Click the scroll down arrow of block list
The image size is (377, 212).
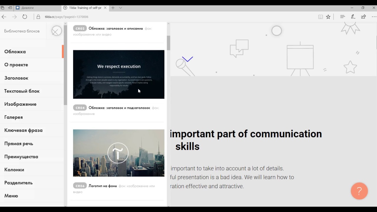click(168, 206)
